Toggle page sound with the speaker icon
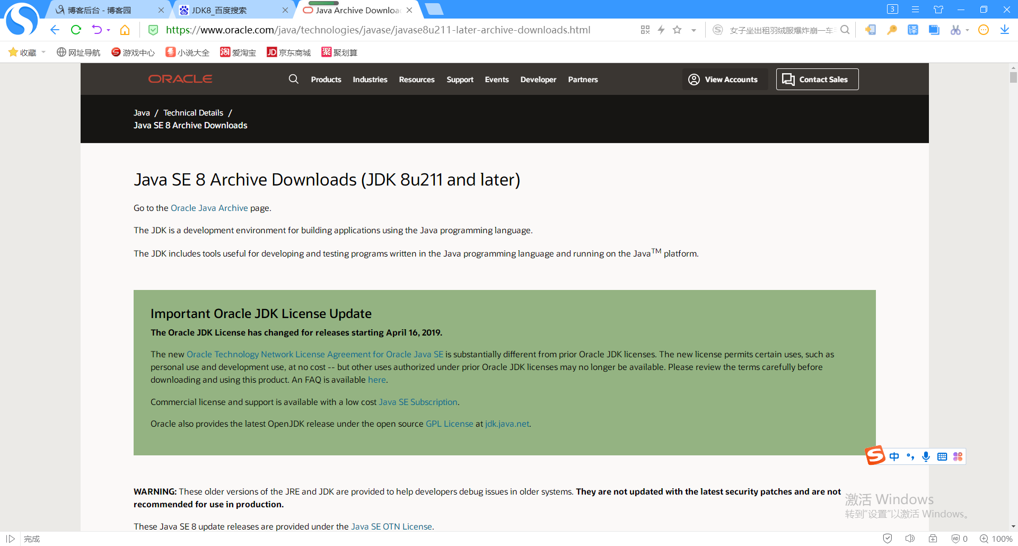The width and height of the screenshot is (1018, 546). pos(910,539)
